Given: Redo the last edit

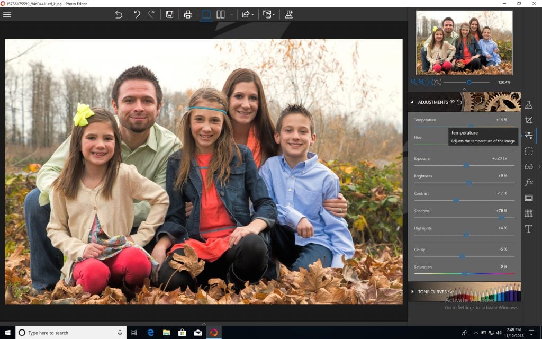Looking at the screenshot, I should 151,14.
